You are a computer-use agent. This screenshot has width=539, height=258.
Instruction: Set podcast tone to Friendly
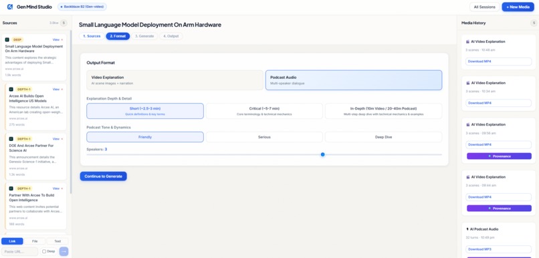145,137
